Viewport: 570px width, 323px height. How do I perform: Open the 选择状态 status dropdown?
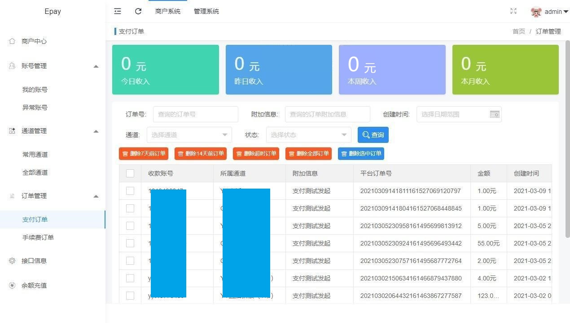click(x=308, y=135)
